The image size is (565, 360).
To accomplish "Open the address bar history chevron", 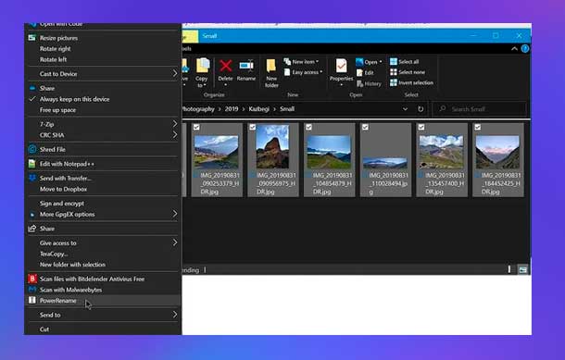I will coord(405,108).
